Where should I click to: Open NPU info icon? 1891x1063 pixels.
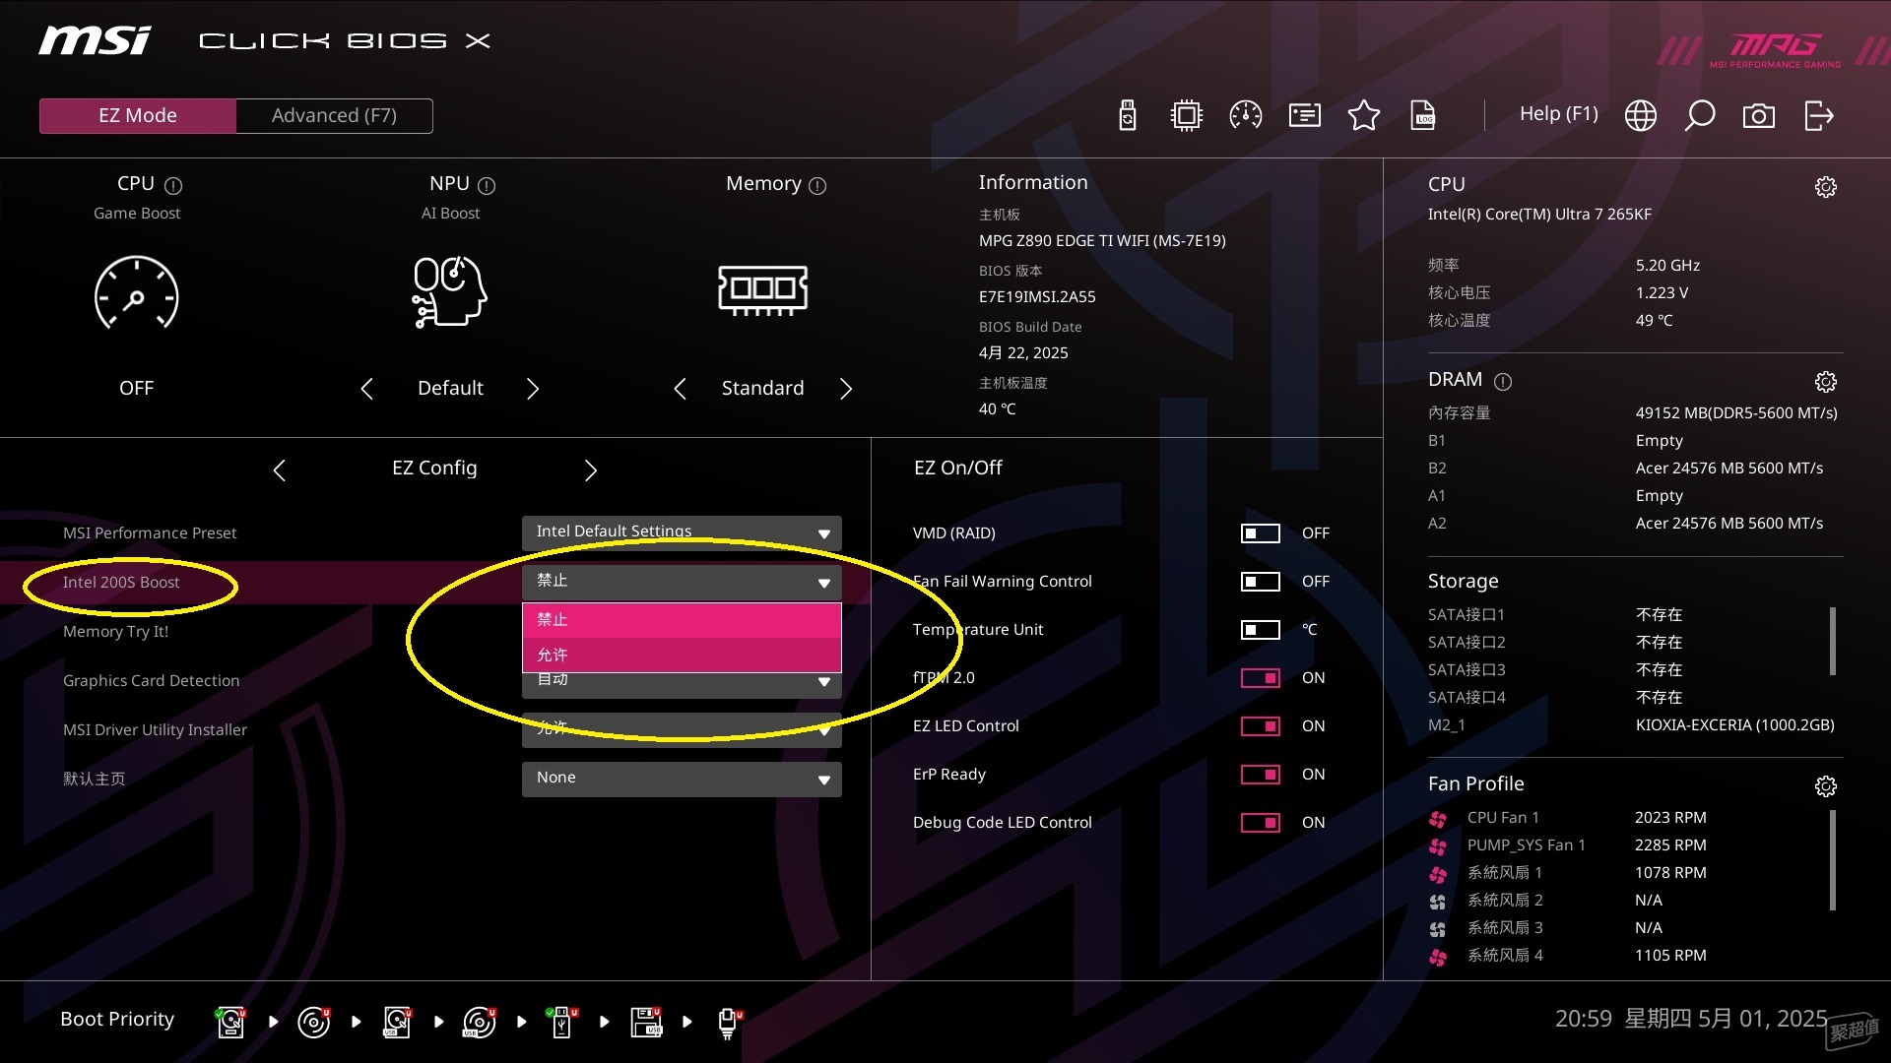487,185
